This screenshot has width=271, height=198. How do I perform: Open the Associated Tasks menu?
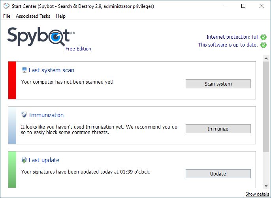tap(33, 16)
